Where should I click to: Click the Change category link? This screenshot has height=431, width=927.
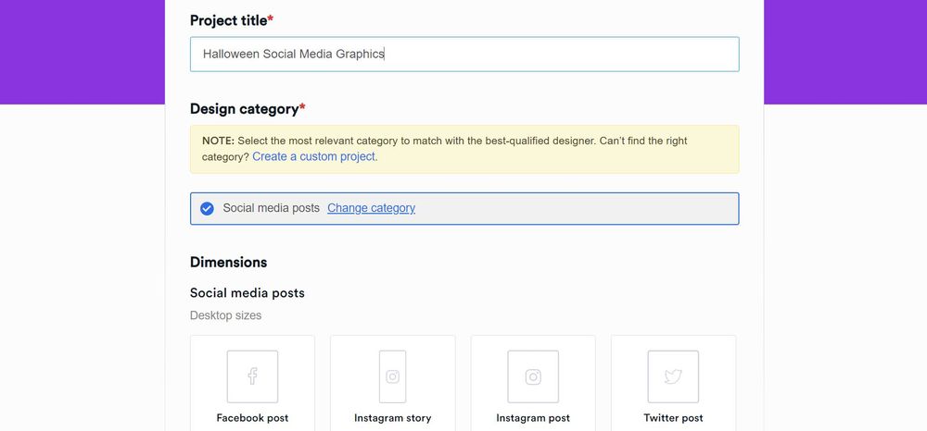point(372,208)
